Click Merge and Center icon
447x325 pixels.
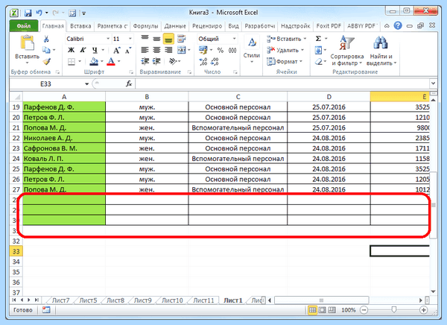tap(182, 50)
